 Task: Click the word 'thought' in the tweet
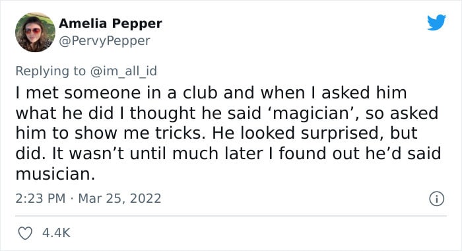pyautogui.click(x=163, y=114)
